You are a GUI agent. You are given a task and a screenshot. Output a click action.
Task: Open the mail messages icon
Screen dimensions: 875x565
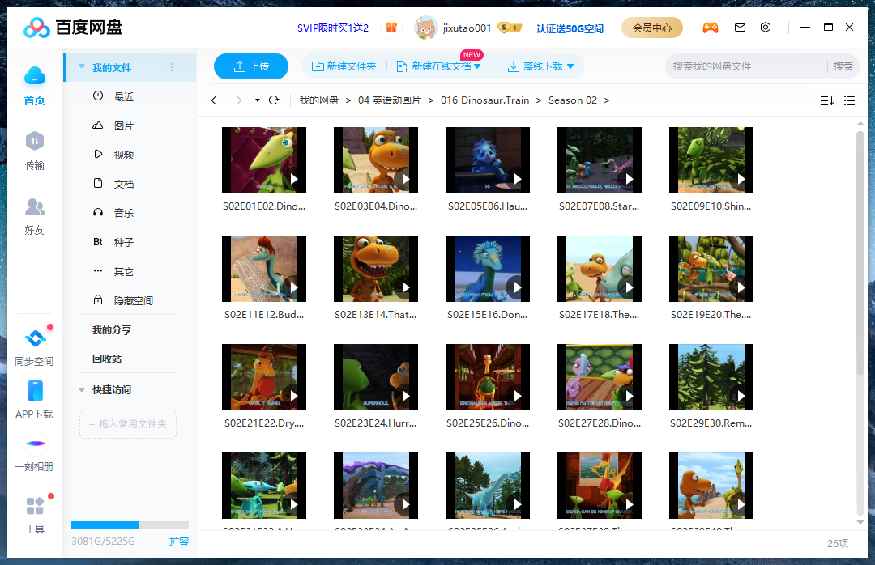740,28
